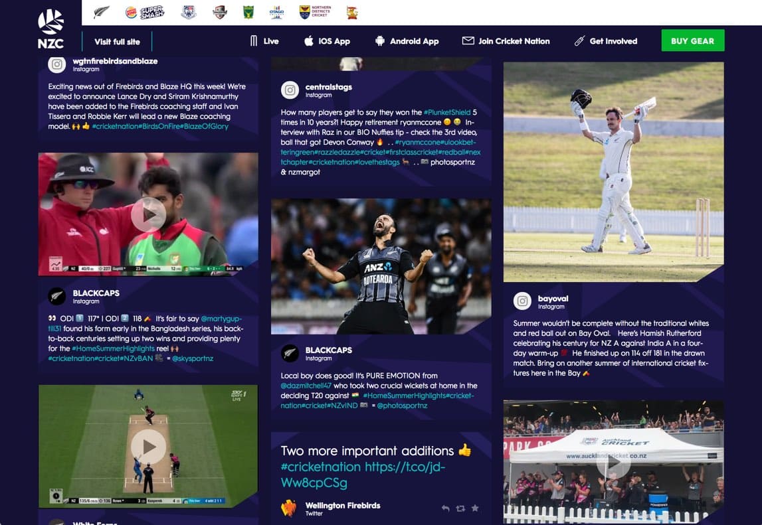Click the #cricketnation#BirdsOnFire#BlazeOfGlory hashtags

(160, 126)
